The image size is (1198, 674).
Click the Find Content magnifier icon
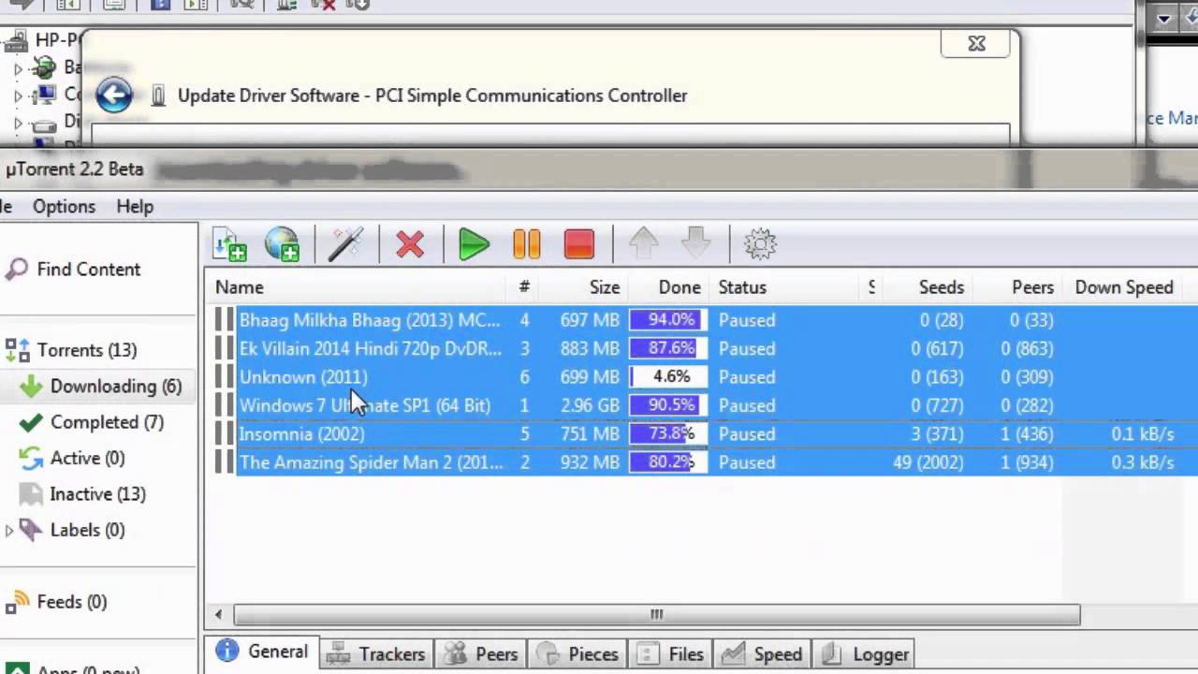[17, 271]
